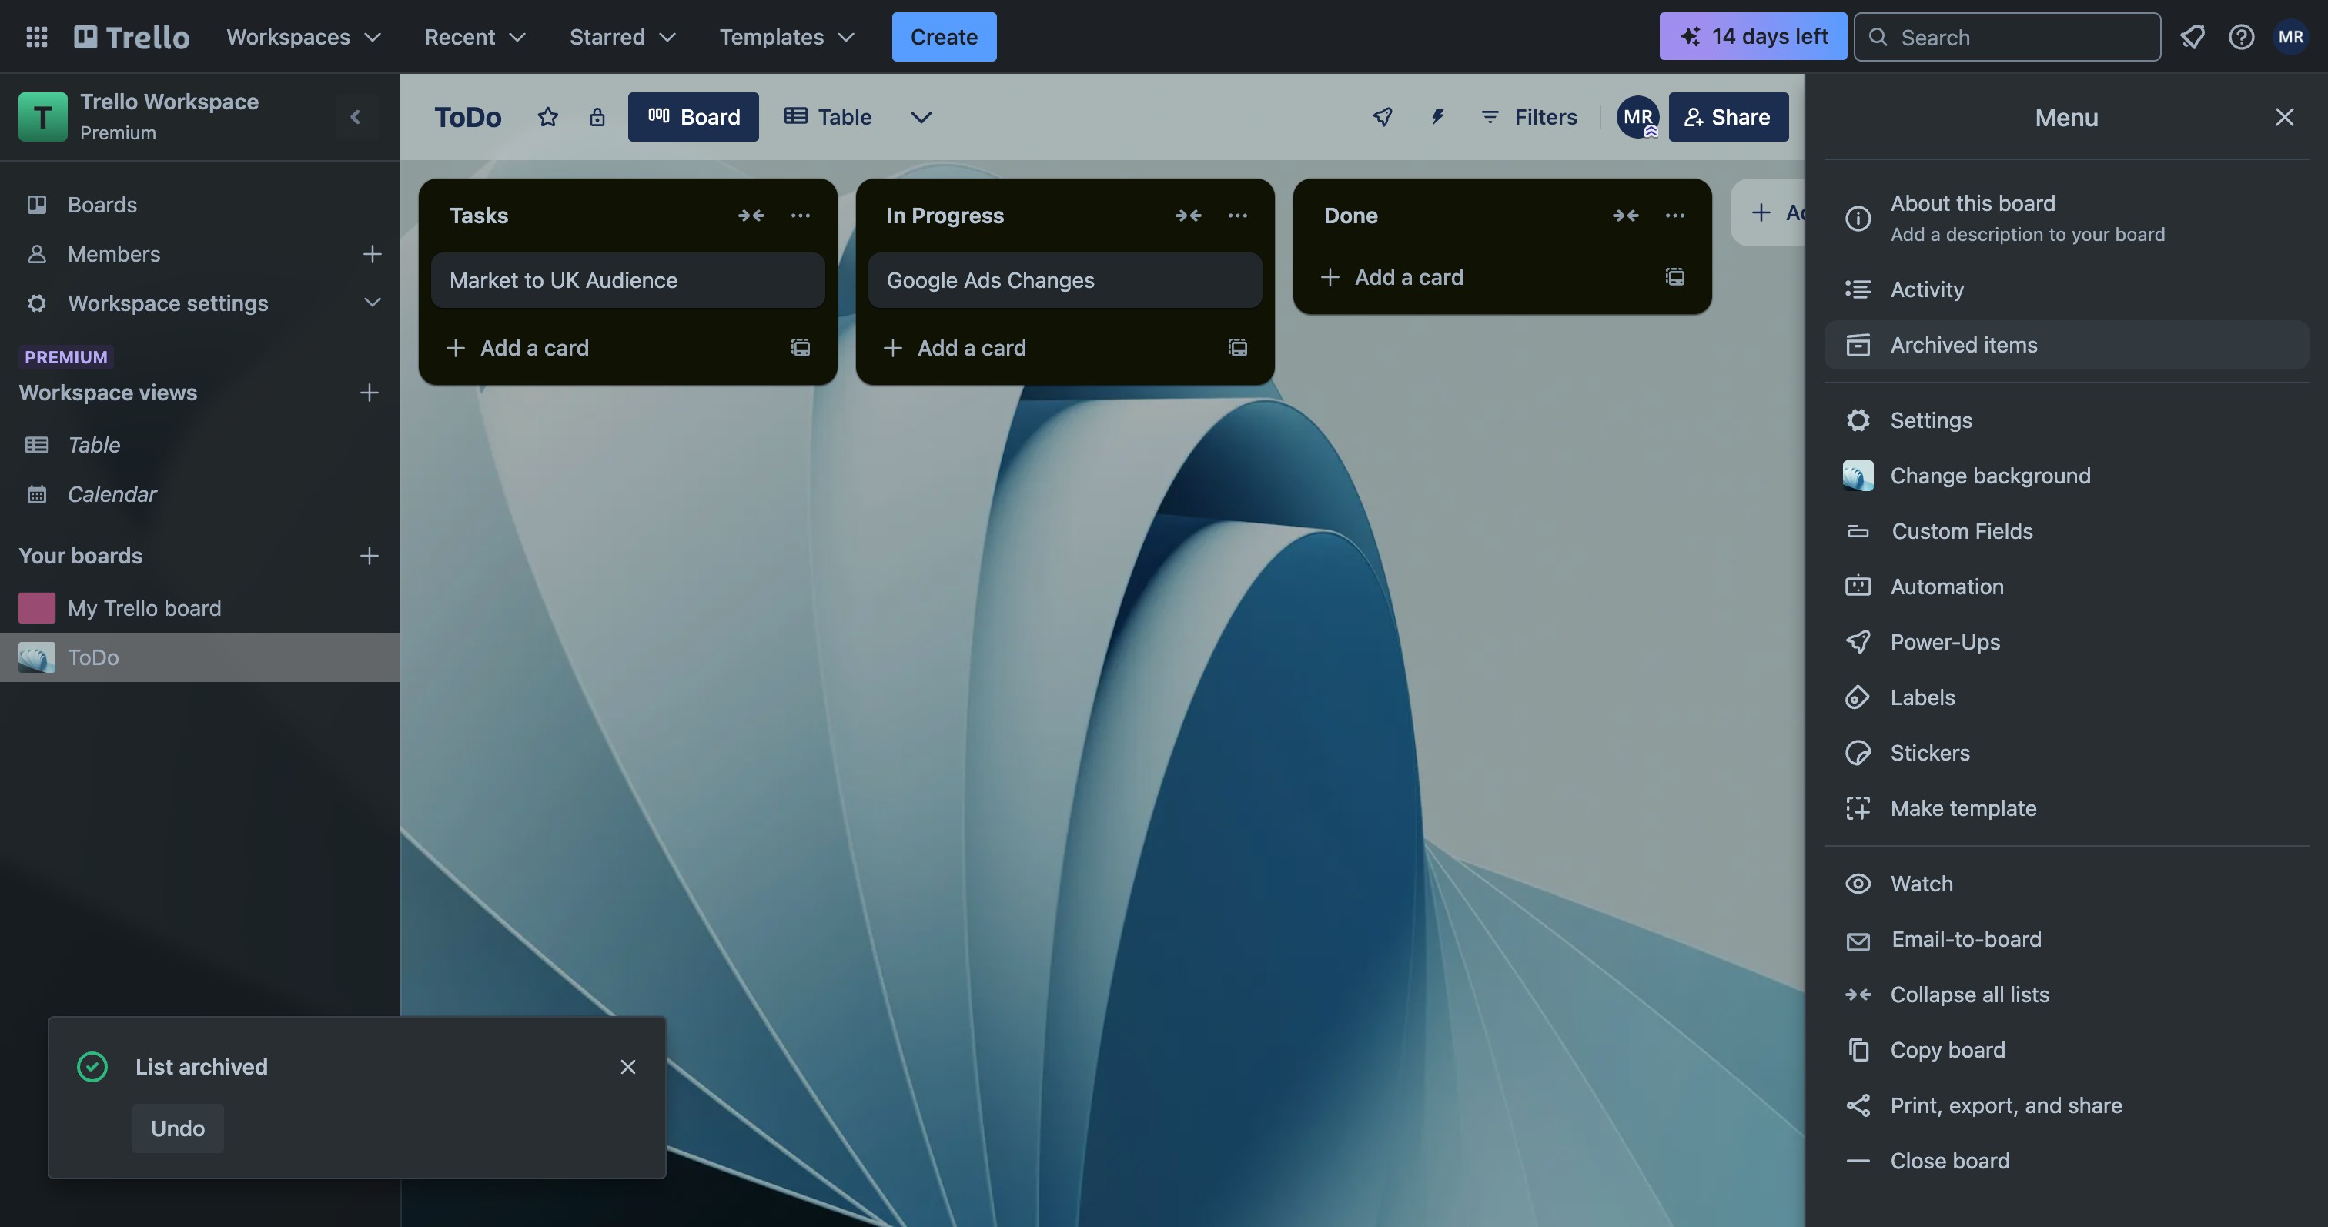Open Custom Fields in menu
Image resolution: width=2328 pixels, height=1227 pixels.
pyautogui.click(x=2066, y=531)
